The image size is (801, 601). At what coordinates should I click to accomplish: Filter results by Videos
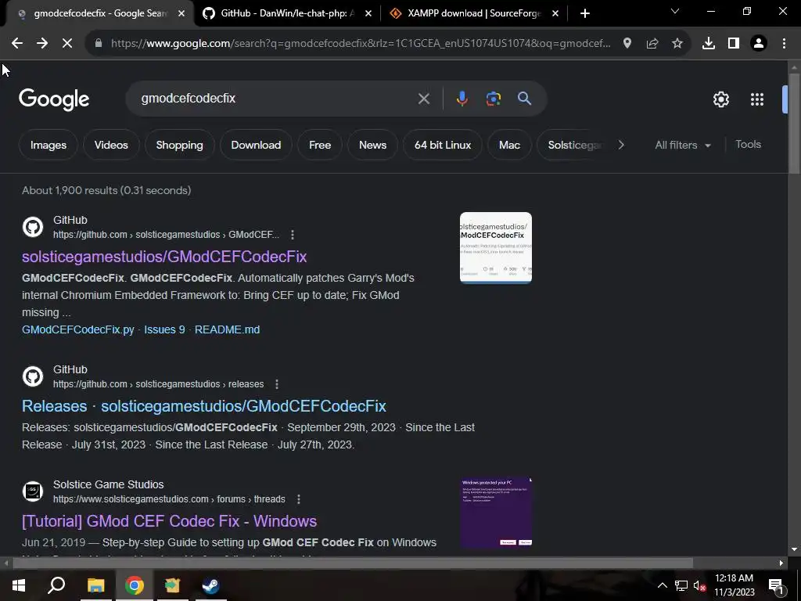[x=111, y=145]
